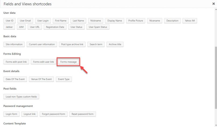This screenshot has height=127, width=217.
Task: Click the Fields and Views shortcodes title
Action: pyautogui.click(x=27, y=4)
